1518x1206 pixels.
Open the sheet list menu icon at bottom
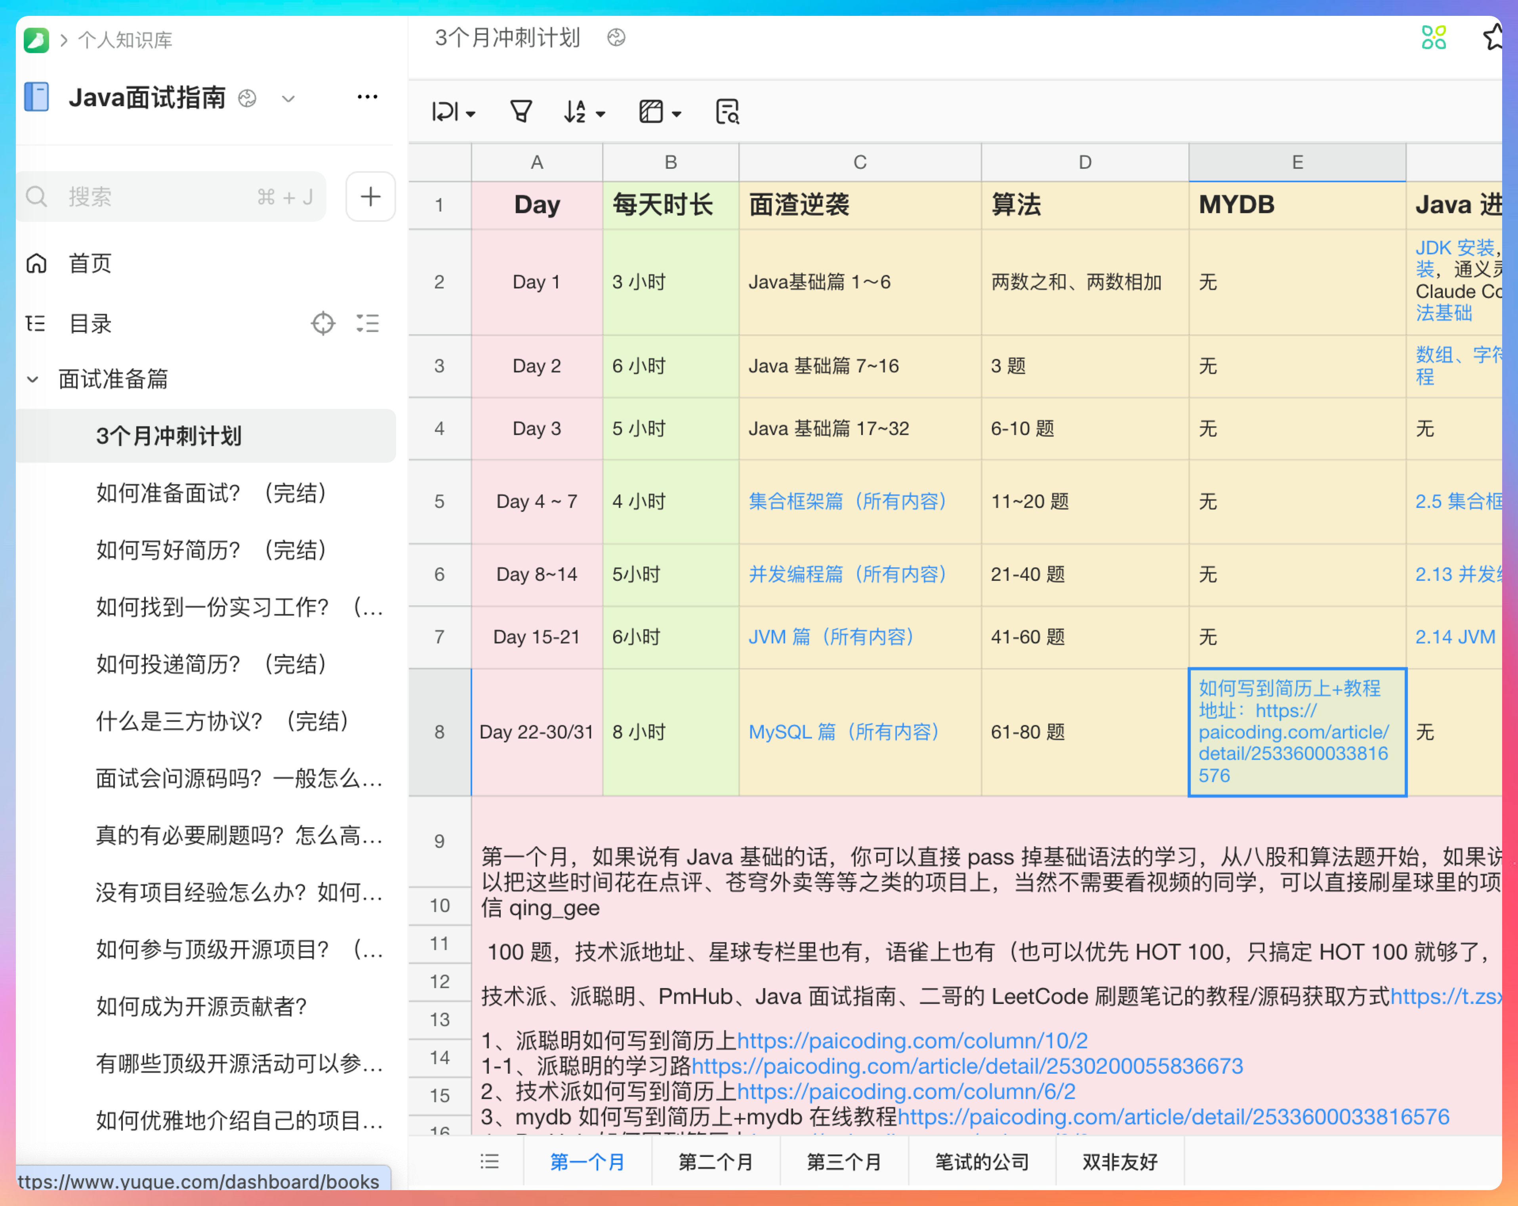point(489,1162)
